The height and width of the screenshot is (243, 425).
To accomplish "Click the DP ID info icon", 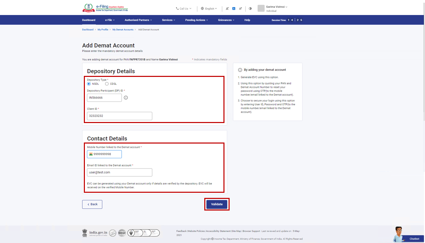I will (x=126, y=98).
